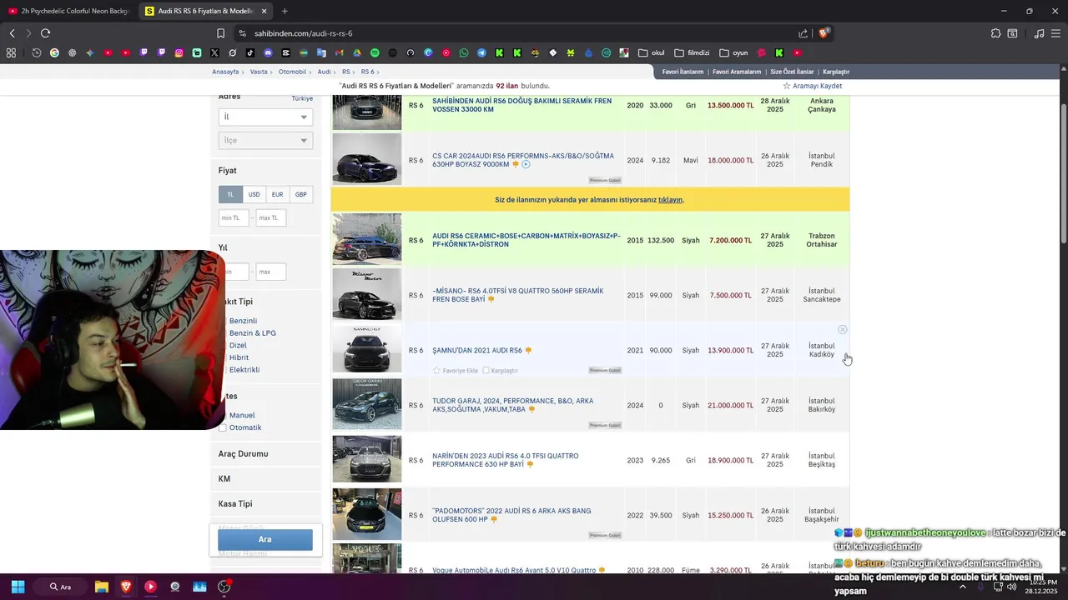1068x600 pixels.
Task: Expand the KM filter section
Action: click(x=265, y=479)
